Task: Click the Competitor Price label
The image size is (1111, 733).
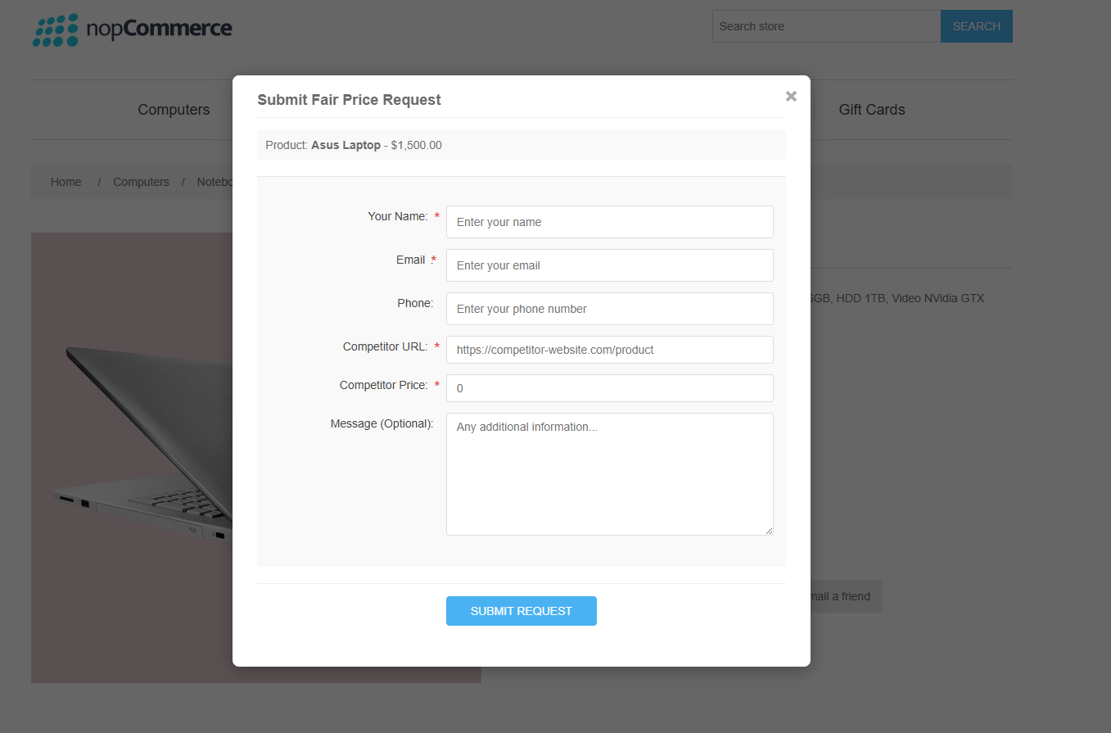Action: click(x=383, y=385)
